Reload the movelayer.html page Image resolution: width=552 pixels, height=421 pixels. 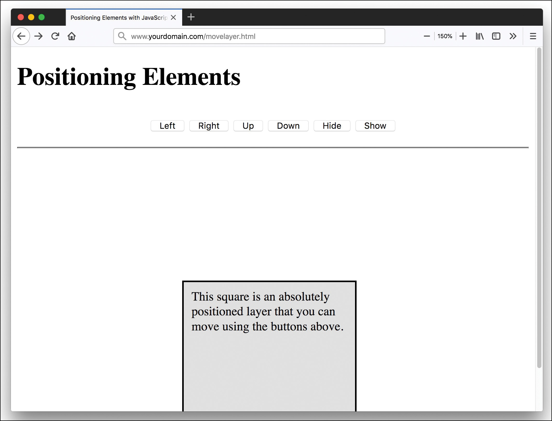pos(55,36)
